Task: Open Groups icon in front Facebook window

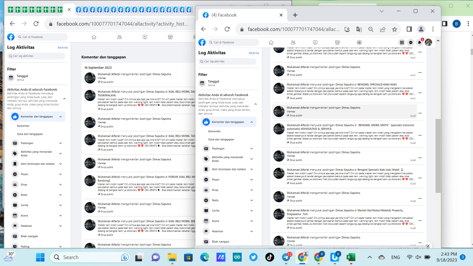Action: [x=359, y=42]
